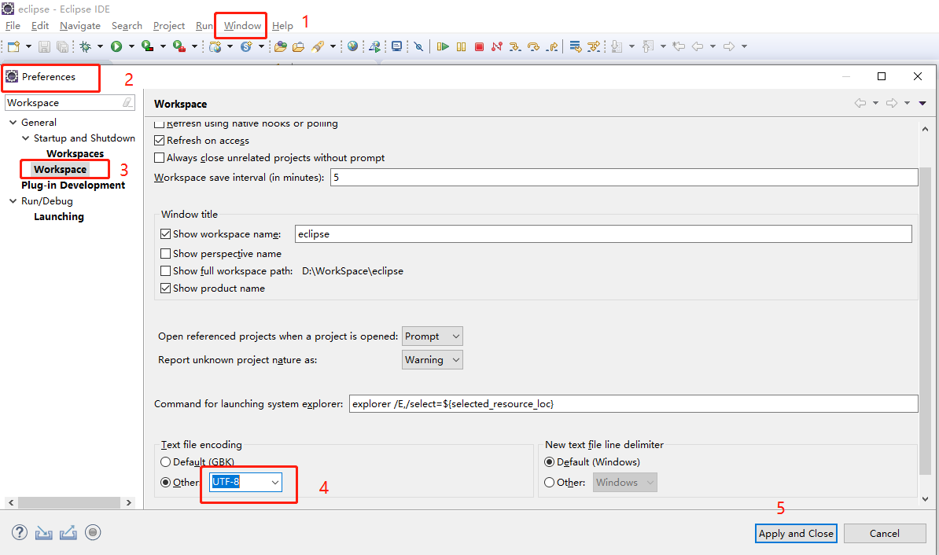
Task: Click the Skip All Breakpoints icon
Action: tap(418, 46)
